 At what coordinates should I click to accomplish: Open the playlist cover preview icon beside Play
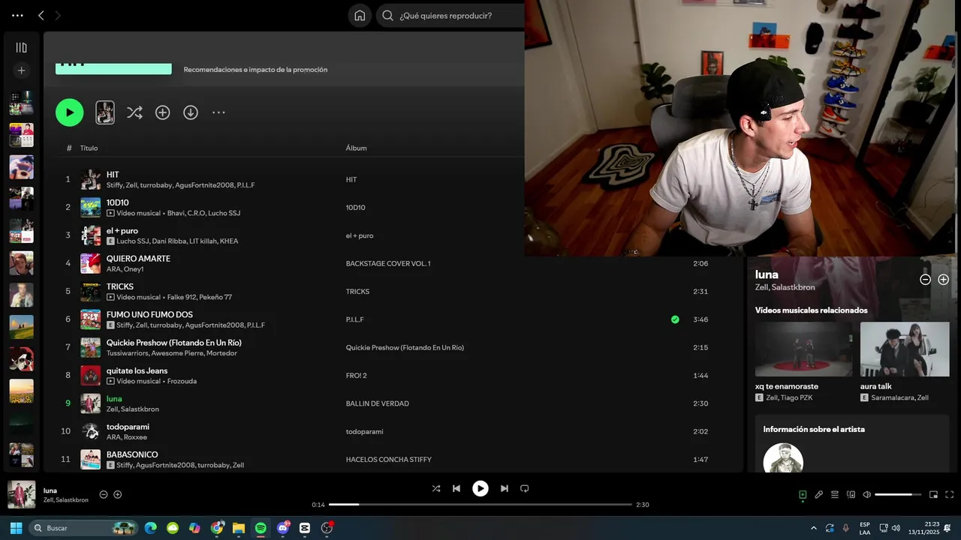[105, 112]
